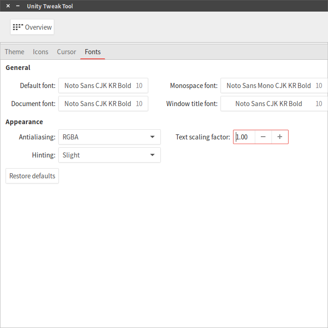Select the Fonts tab
The height and width of the screenshot is (328, 328).
93,52
